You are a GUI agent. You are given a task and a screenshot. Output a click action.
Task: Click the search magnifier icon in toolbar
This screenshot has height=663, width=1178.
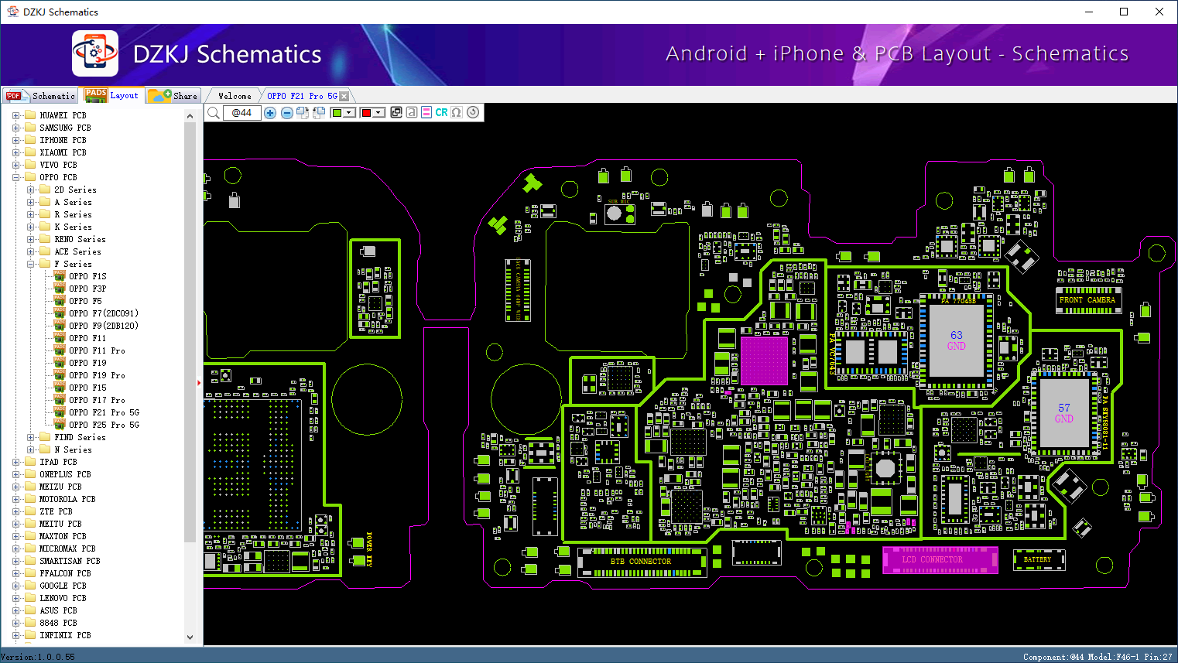[214, 113]
